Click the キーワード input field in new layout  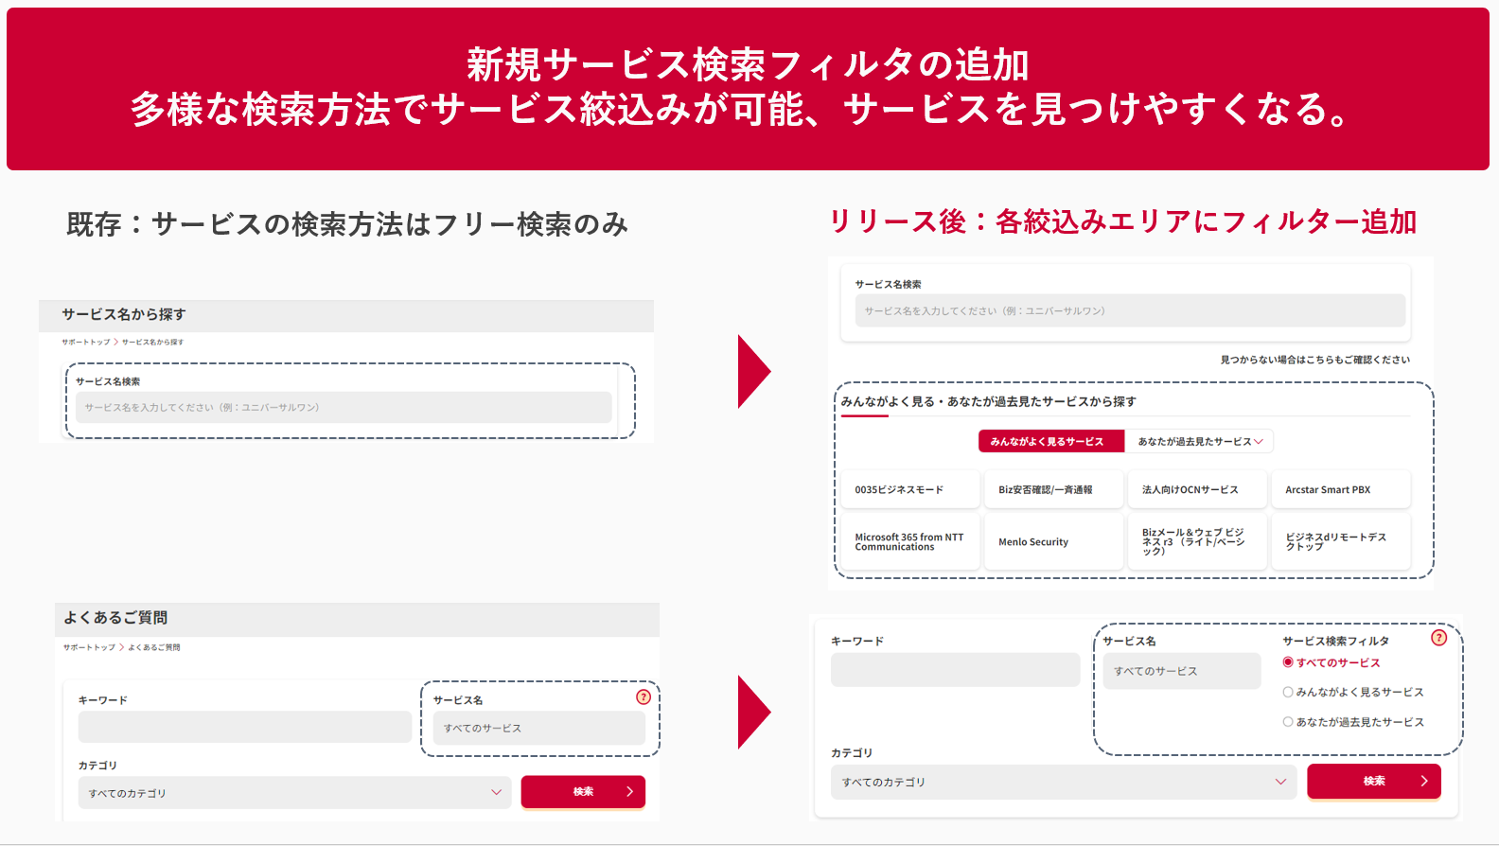[955, 670]
